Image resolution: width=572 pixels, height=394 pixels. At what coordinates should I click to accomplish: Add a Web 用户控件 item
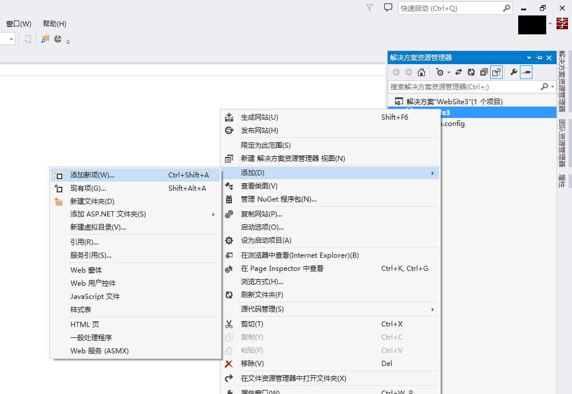tap(136, 283)
